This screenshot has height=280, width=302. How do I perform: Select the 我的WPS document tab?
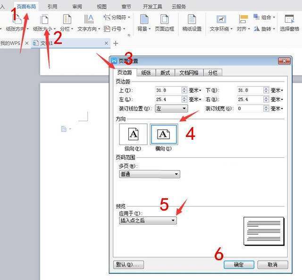(10, 43)
